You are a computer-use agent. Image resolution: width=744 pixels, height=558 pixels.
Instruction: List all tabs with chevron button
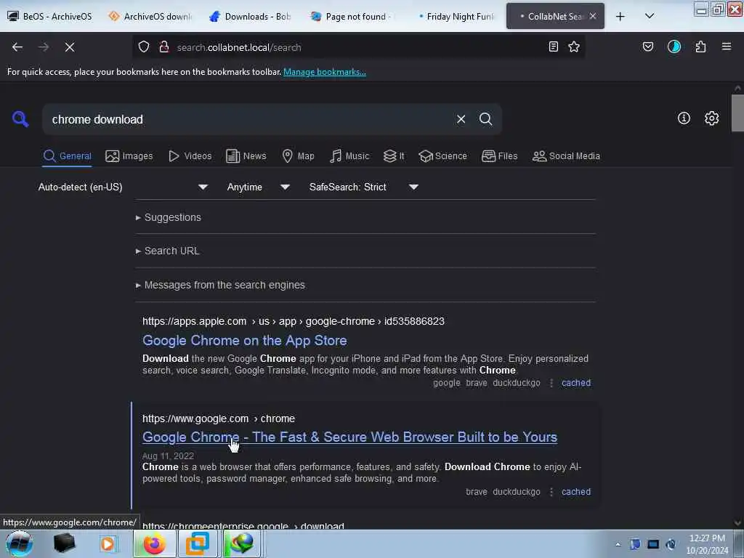(x=650, y=16)
